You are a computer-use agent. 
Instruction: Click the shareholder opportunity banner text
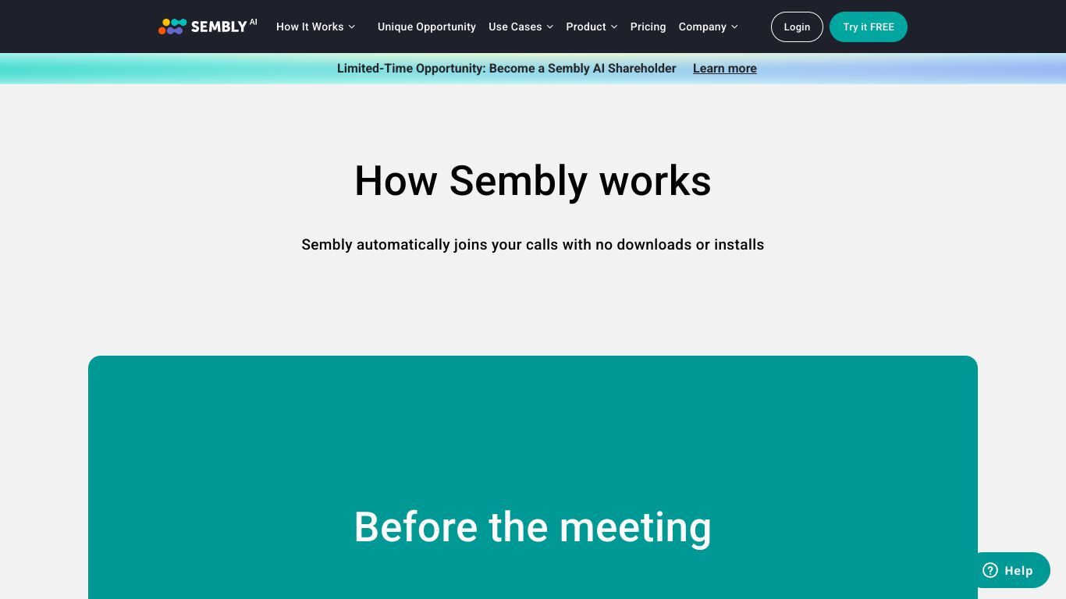[506, 69]
